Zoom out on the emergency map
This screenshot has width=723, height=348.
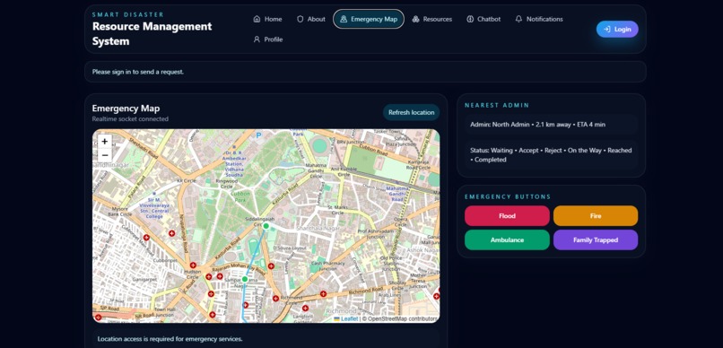tap(105, 155)
